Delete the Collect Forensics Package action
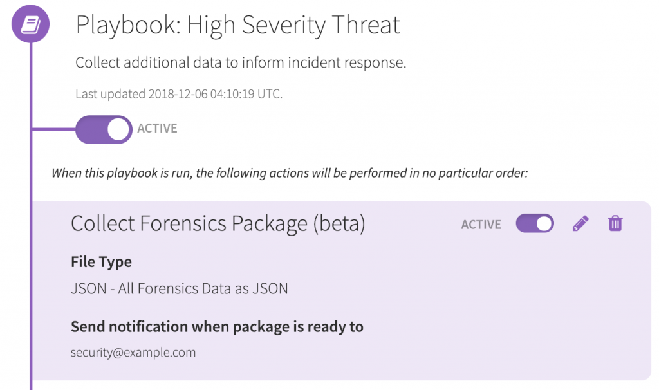 [x=615, y=224]
